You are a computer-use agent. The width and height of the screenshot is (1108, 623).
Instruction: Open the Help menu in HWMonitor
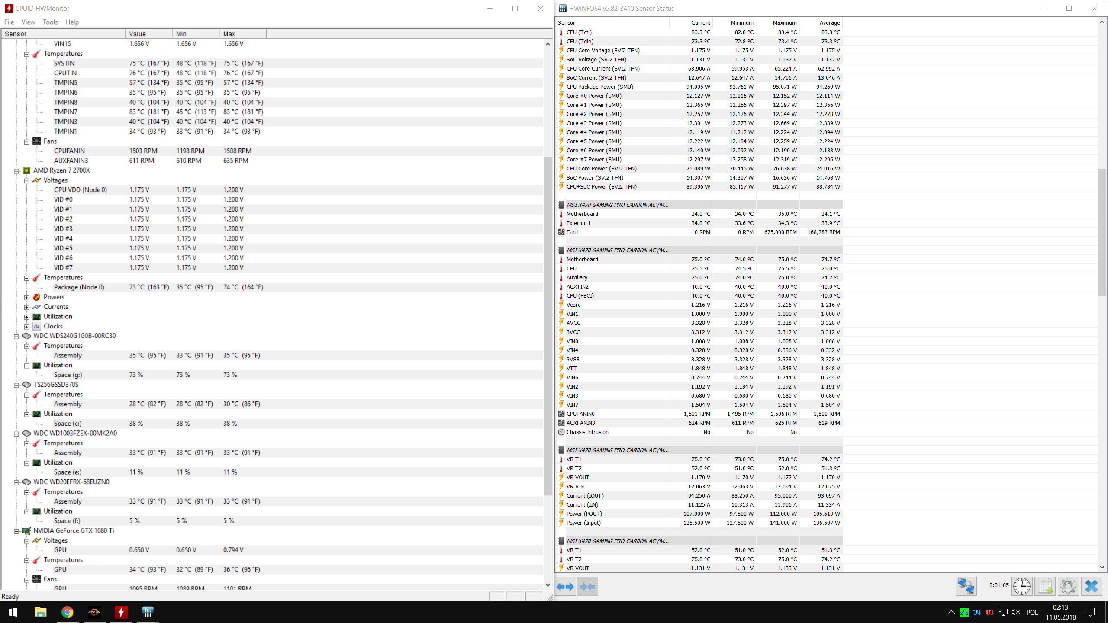pyautogui.click(x=72, y=22)
